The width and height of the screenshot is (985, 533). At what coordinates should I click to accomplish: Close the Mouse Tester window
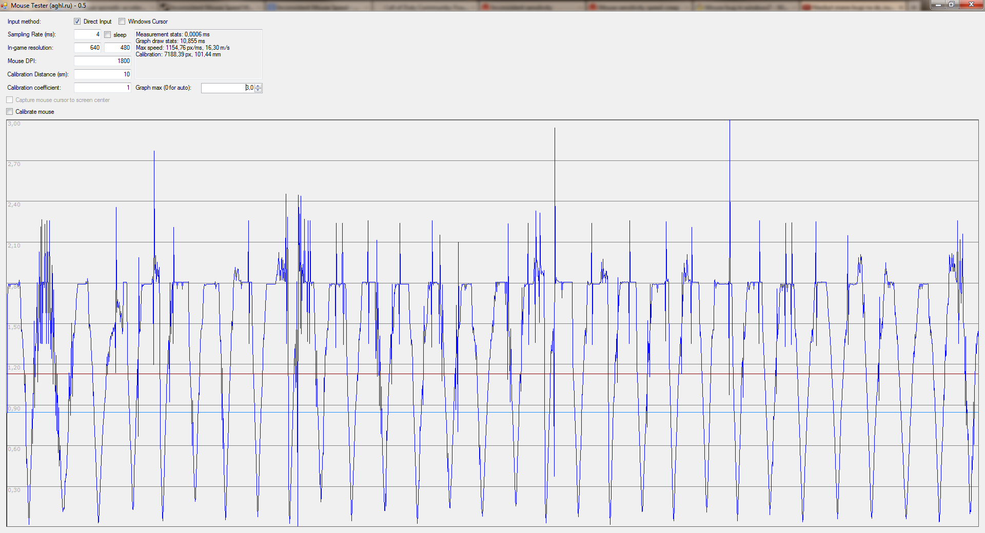point(971,5)
